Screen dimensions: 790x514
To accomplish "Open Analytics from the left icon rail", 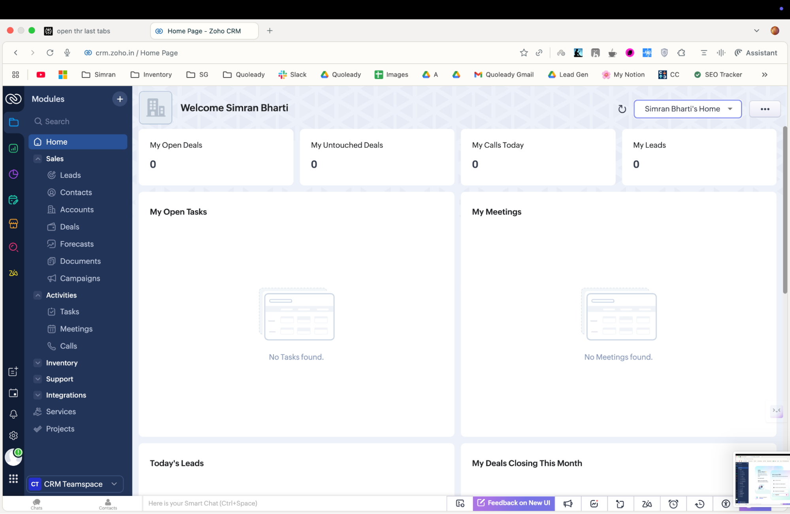I will click(13, 148).
